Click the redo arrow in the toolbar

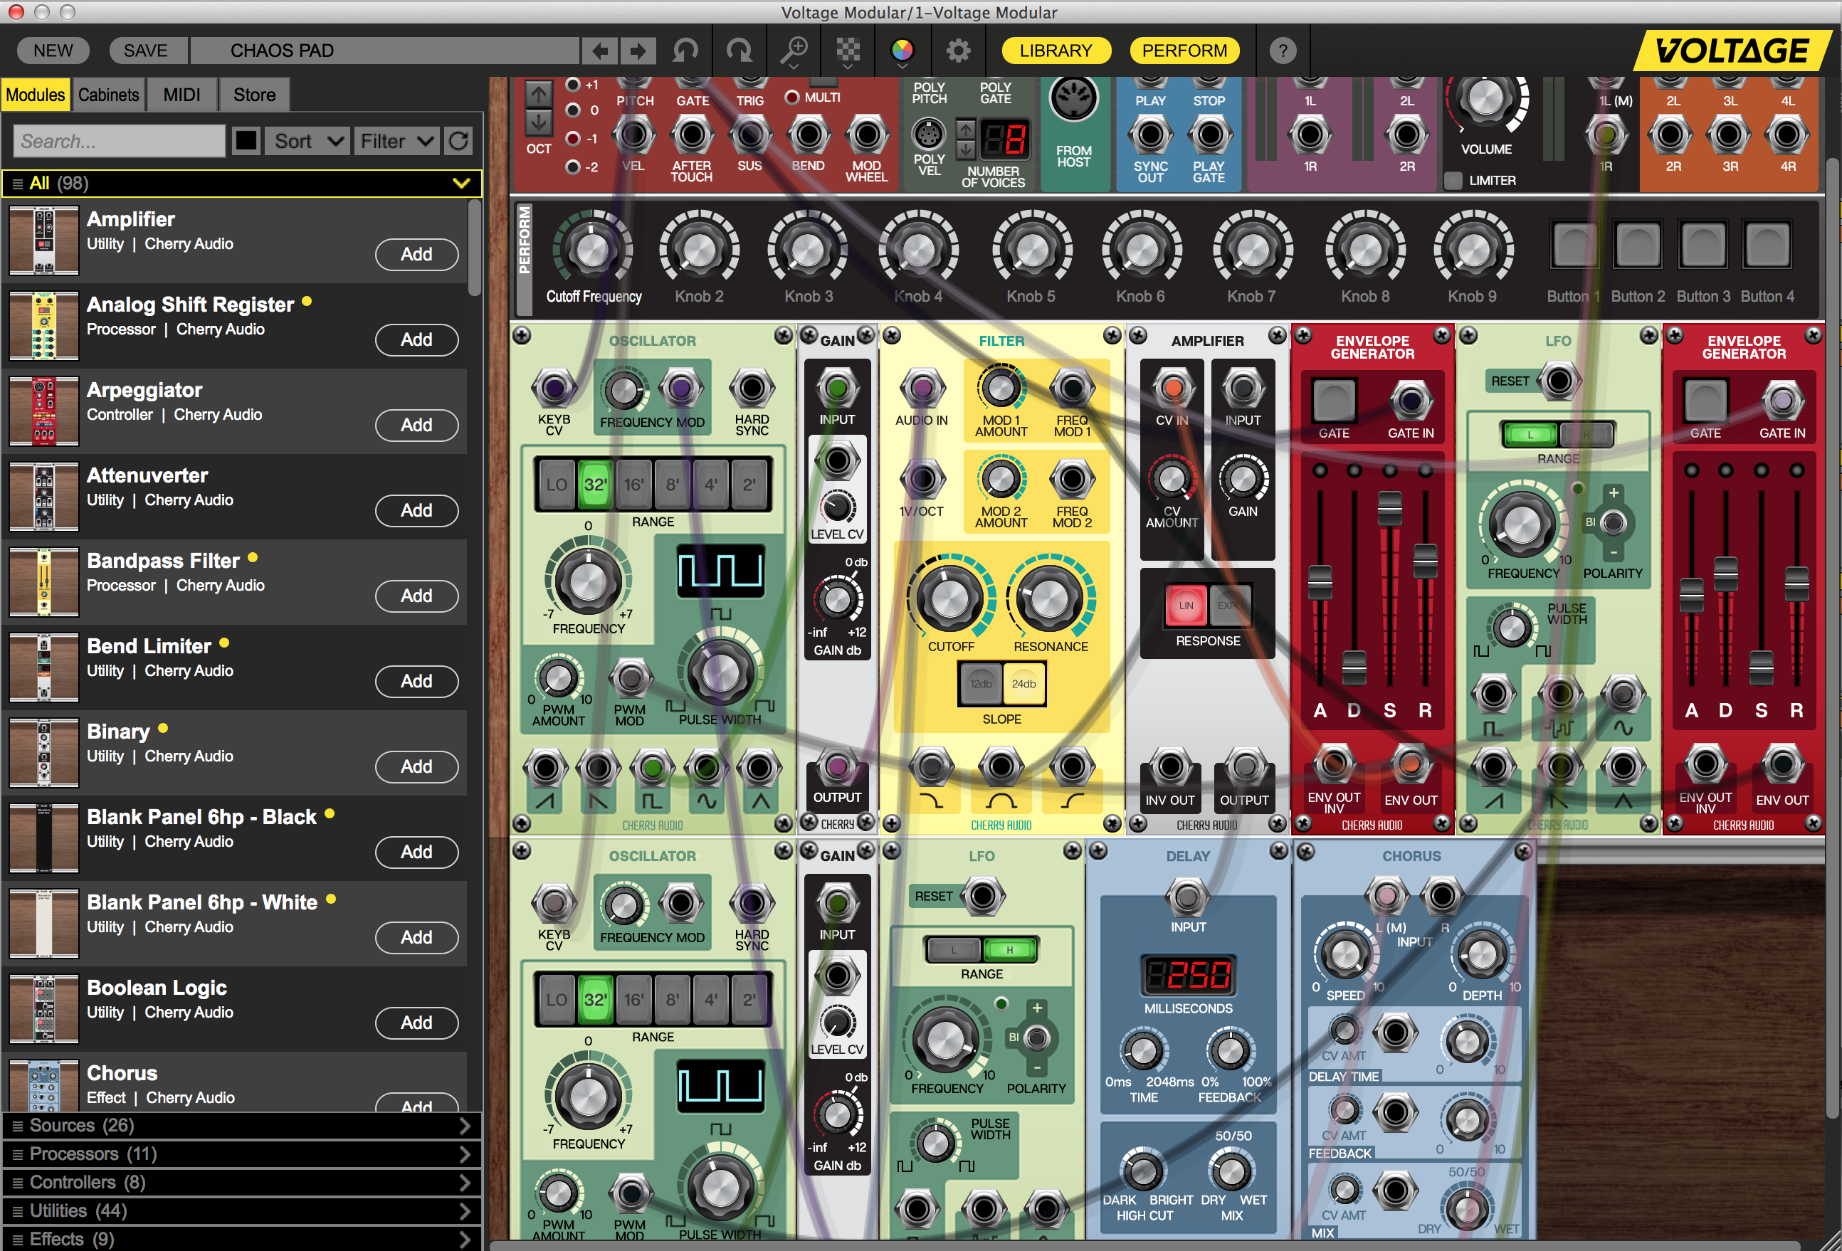(x=740, y=50)
